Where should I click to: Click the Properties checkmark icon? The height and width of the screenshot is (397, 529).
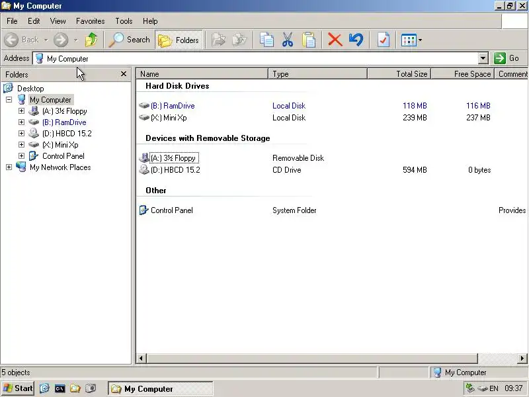pos(384,40)
